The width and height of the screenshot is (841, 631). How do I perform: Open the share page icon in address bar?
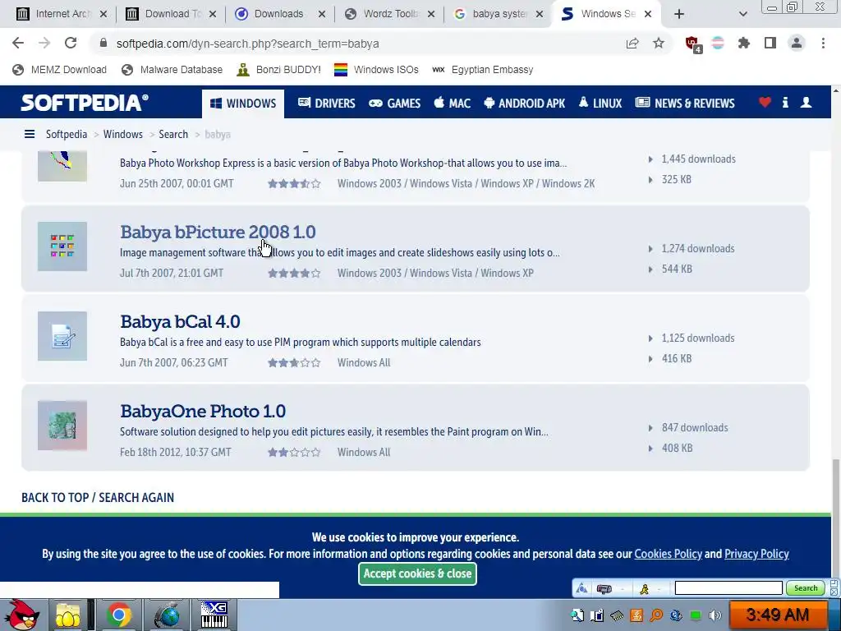632,44
